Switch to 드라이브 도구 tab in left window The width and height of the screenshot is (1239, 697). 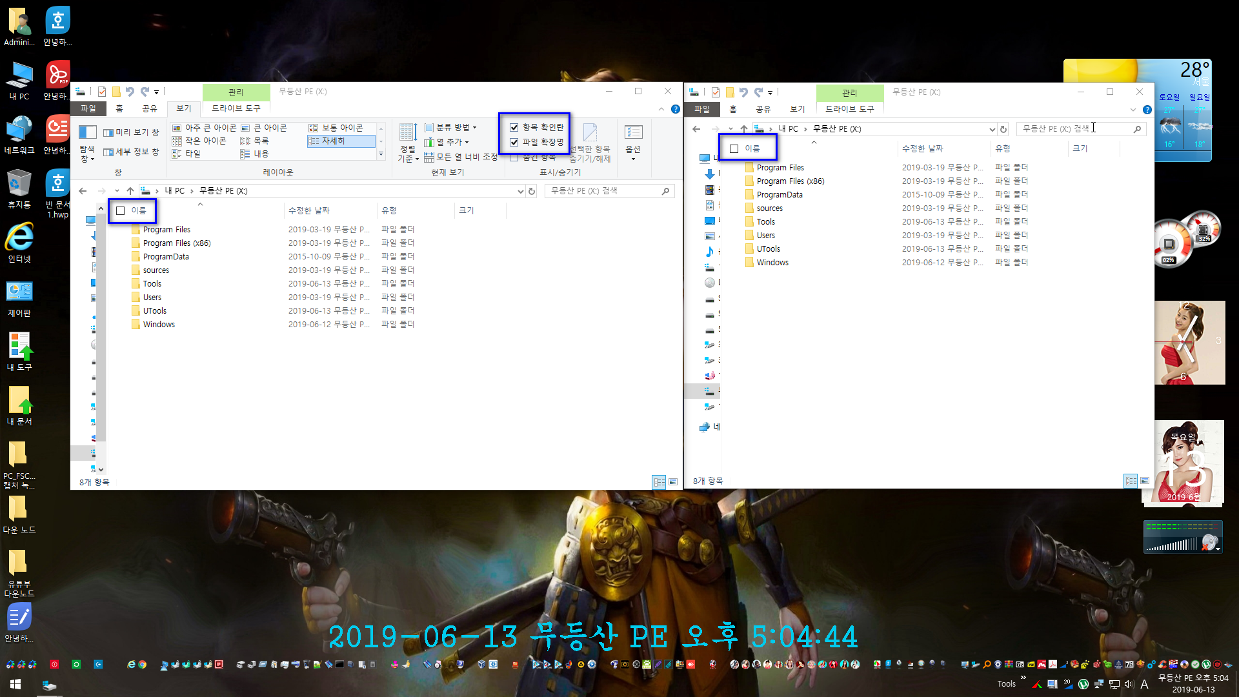coord(236,108)
